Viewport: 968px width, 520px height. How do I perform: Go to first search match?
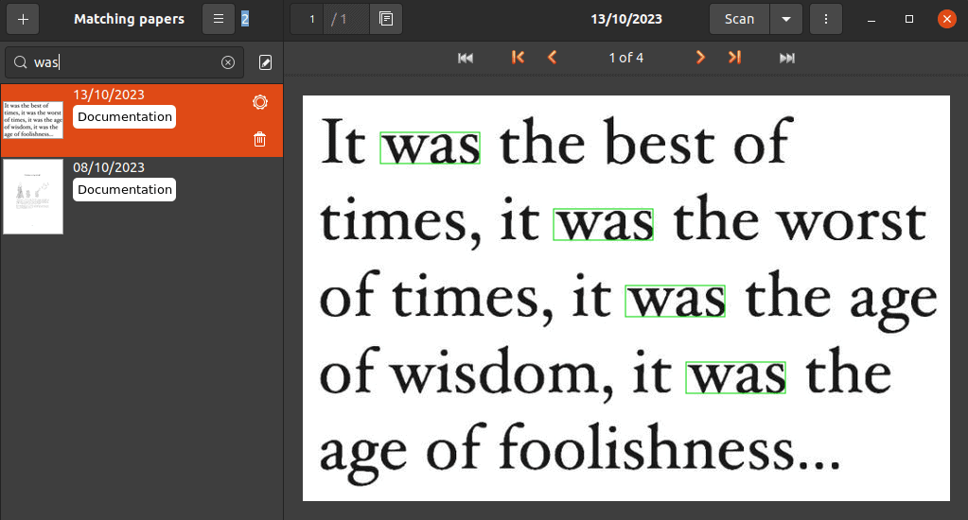(x=518, y=58)
